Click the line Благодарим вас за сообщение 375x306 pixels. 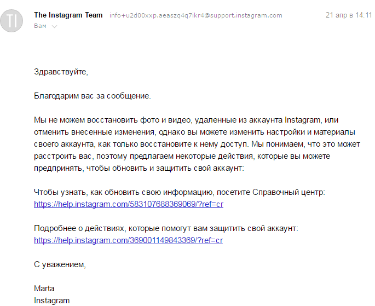coord(92,96)
